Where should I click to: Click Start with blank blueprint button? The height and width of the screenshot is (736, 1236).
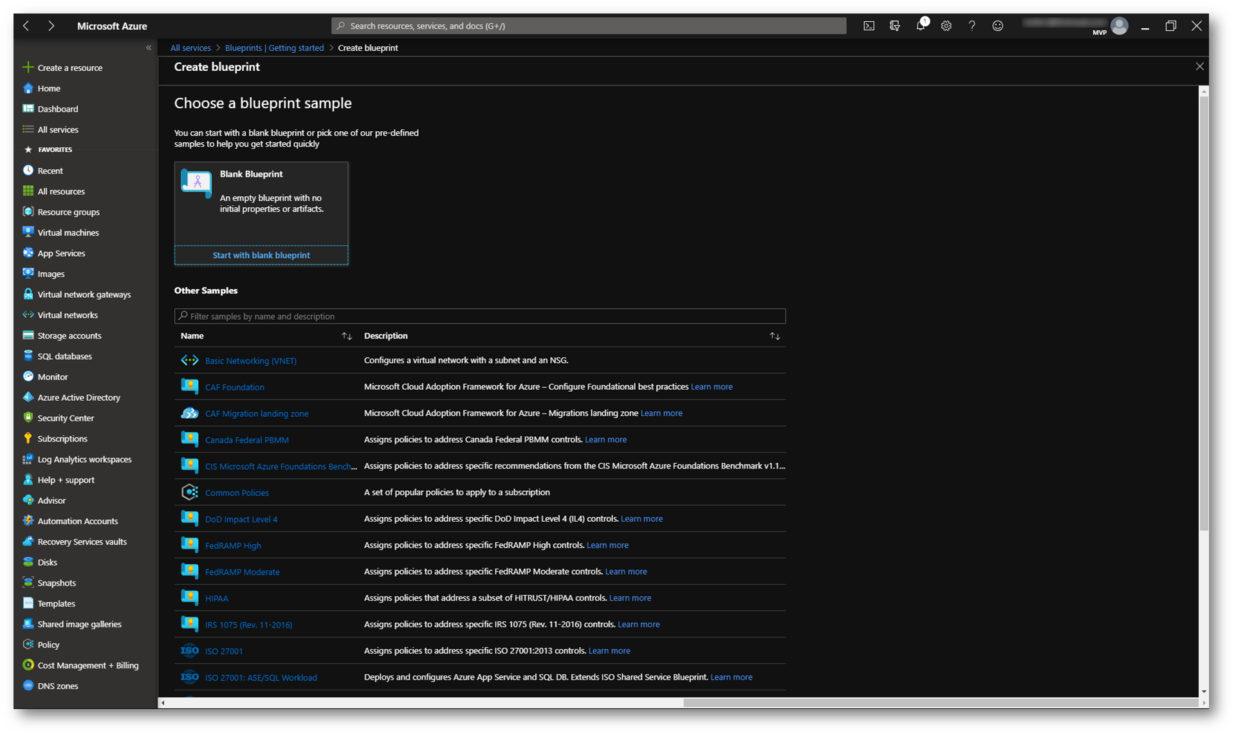(261, 255)
